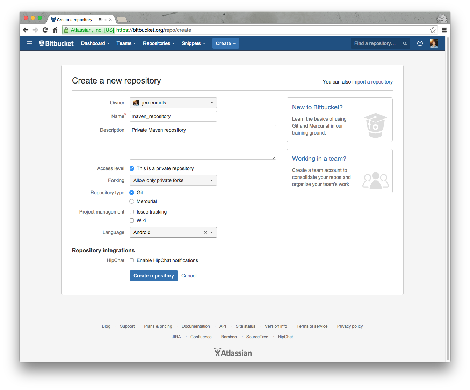470x390 pixels.
Task: Open Plans & pricing footer link
Action: point(158,326)
